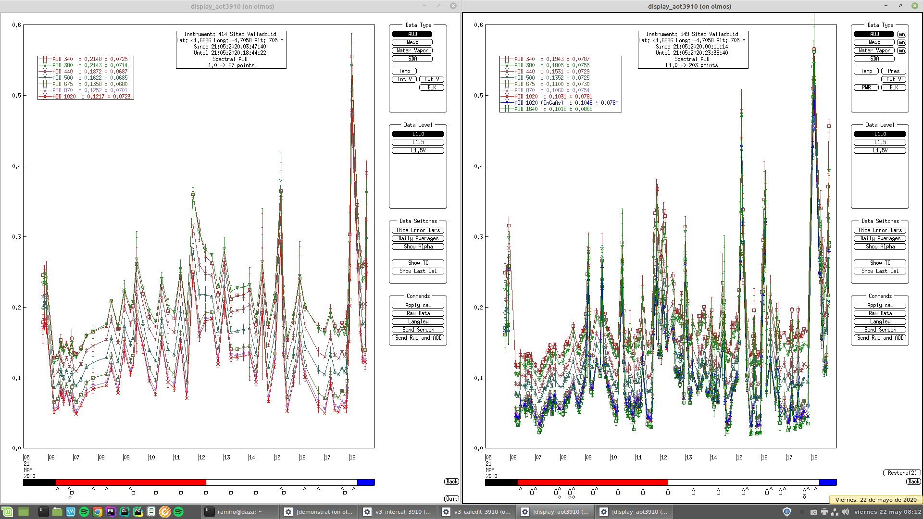Screen dimensions: 923x519
Task: Click the volume speaker tray icon
Action: click(846, 512)
